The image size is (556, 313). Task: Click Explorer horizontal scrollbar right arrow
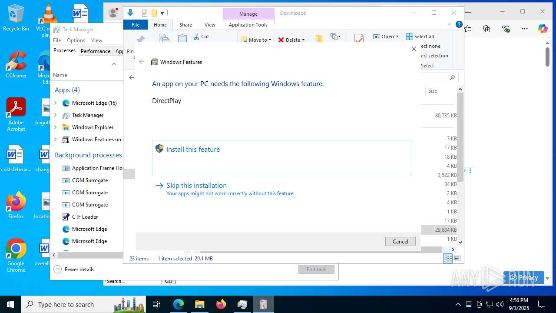click(x=453, y=250)
